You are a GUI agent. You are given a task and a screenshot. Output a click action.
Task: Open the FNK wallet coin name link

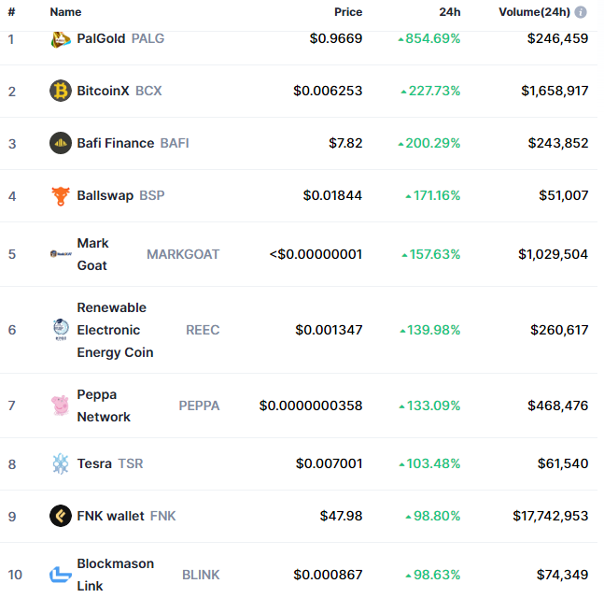(110, 516)
